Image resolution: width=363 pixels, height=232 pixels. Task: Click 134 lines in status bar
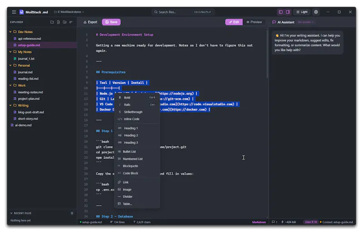[118, 222]
